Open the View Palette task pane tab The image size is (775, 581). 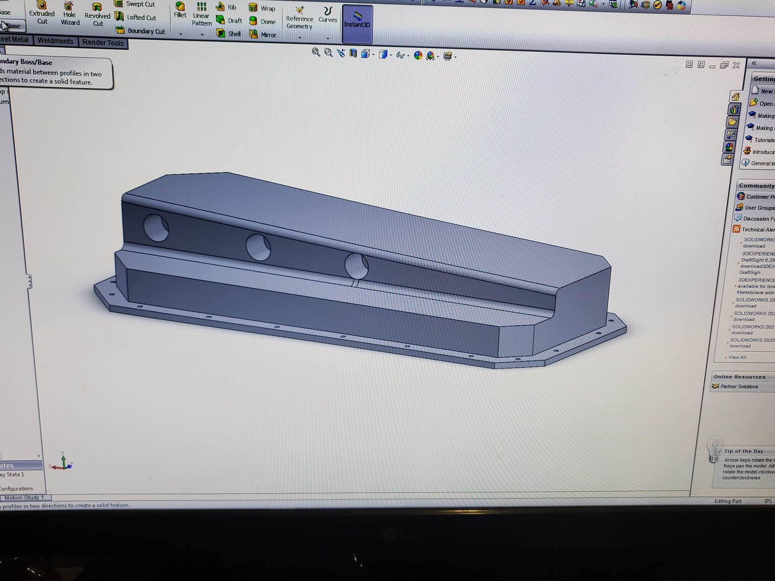[731, 134]
